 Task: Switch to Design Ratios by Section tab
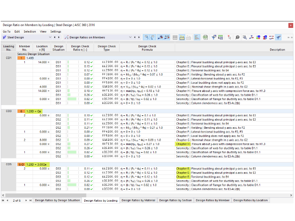click(x=175, y=200)
